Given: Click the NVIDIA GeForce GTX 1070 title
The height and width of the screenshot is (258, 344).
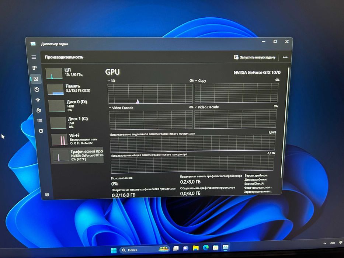Looking at the screenshot, I should pyautogui.click(x=257, y=72).
